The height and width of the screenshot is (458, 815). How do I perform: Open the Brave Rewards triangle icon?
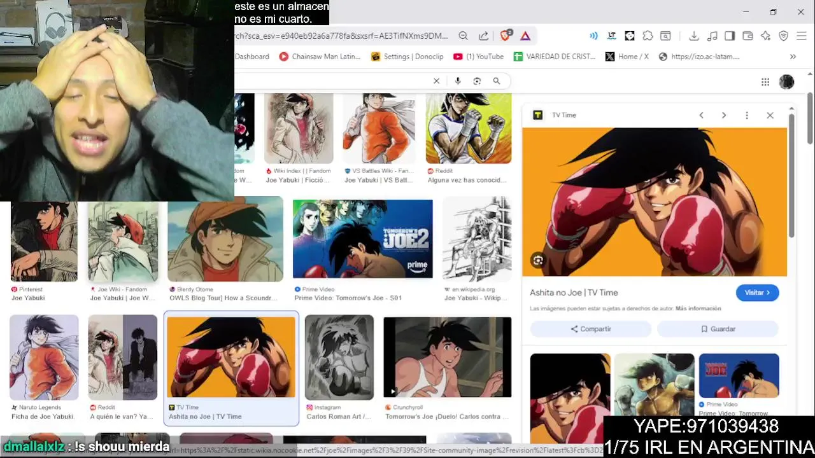(525, 36)
